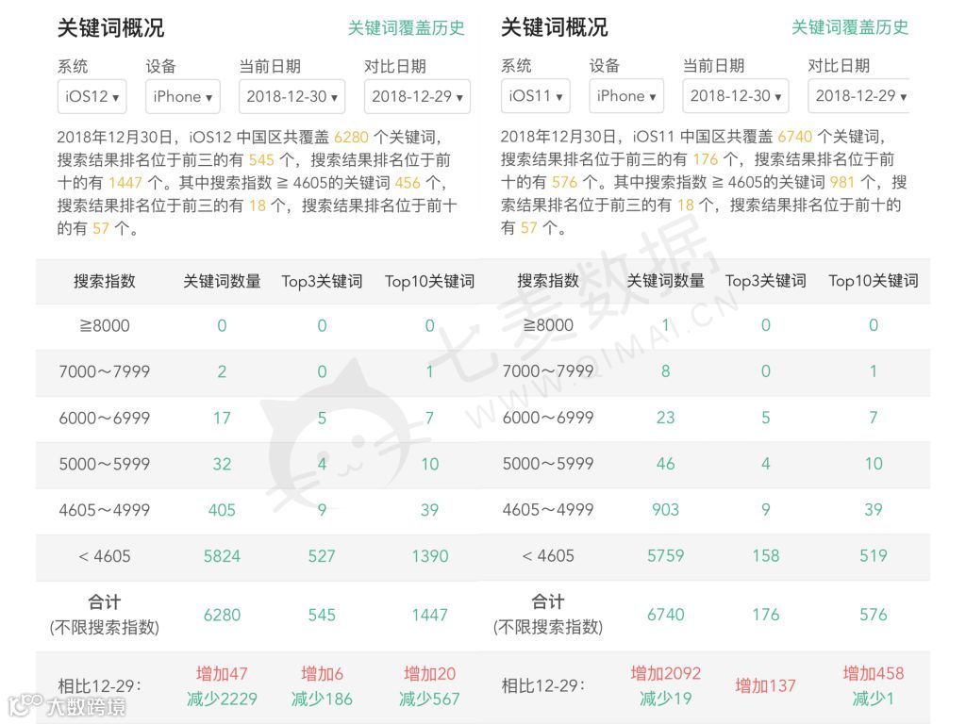Click 增加6 change value
The height and width of the screenshot is (724, 966).
click(322, 674)
